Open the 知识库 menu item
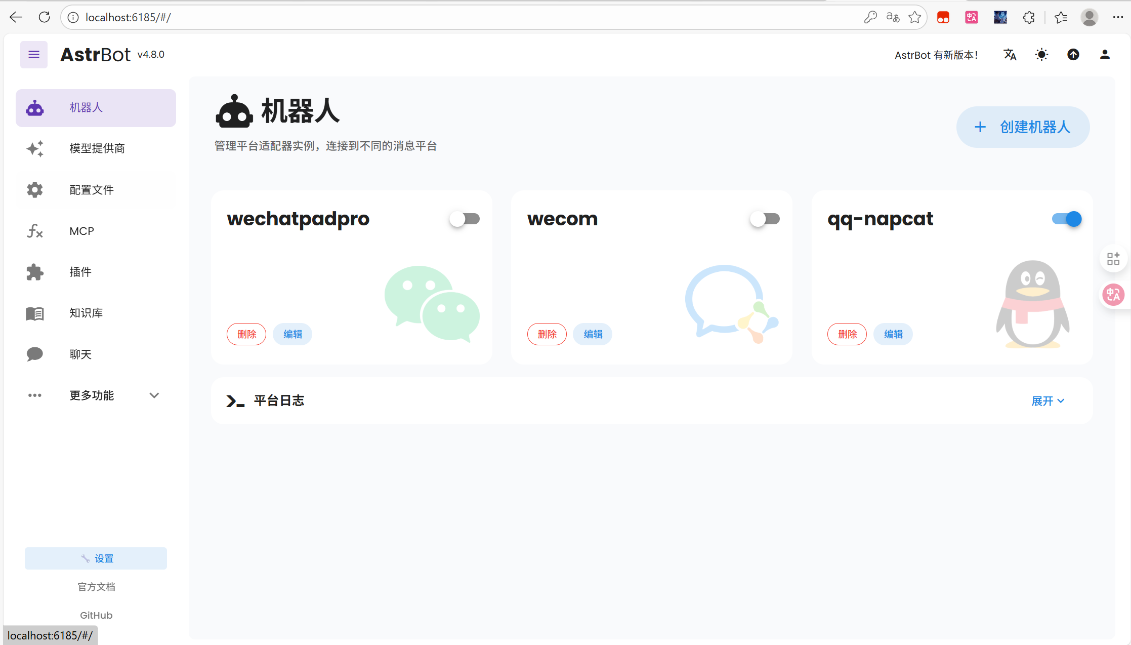1131x645 pixels. tap(96, 313)
